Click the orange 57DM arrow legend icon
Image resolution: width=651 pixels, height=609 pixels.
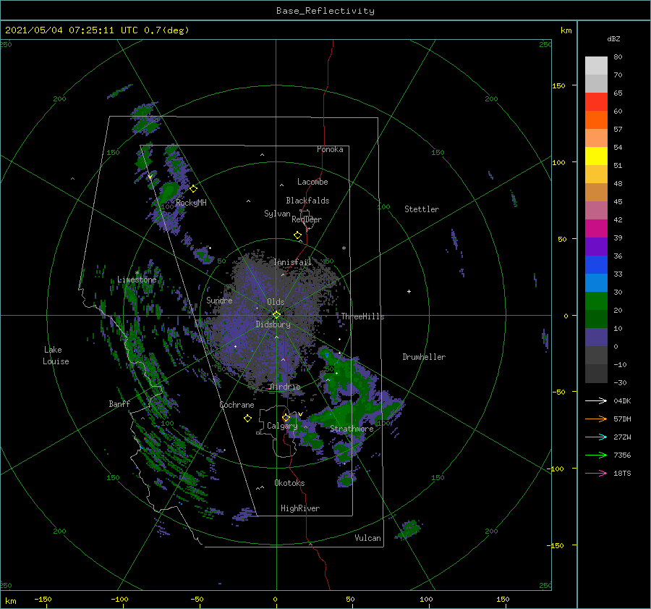(x=596, y=419)
